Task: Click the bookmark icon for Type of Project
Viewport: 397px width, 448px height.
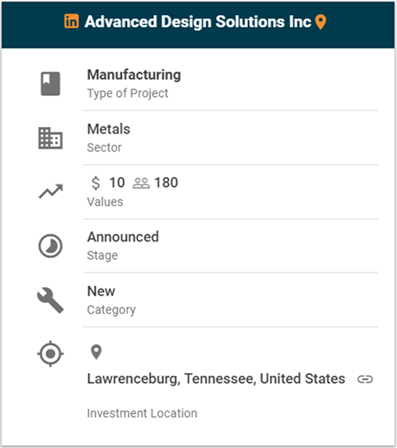Action: click(50, 83)
